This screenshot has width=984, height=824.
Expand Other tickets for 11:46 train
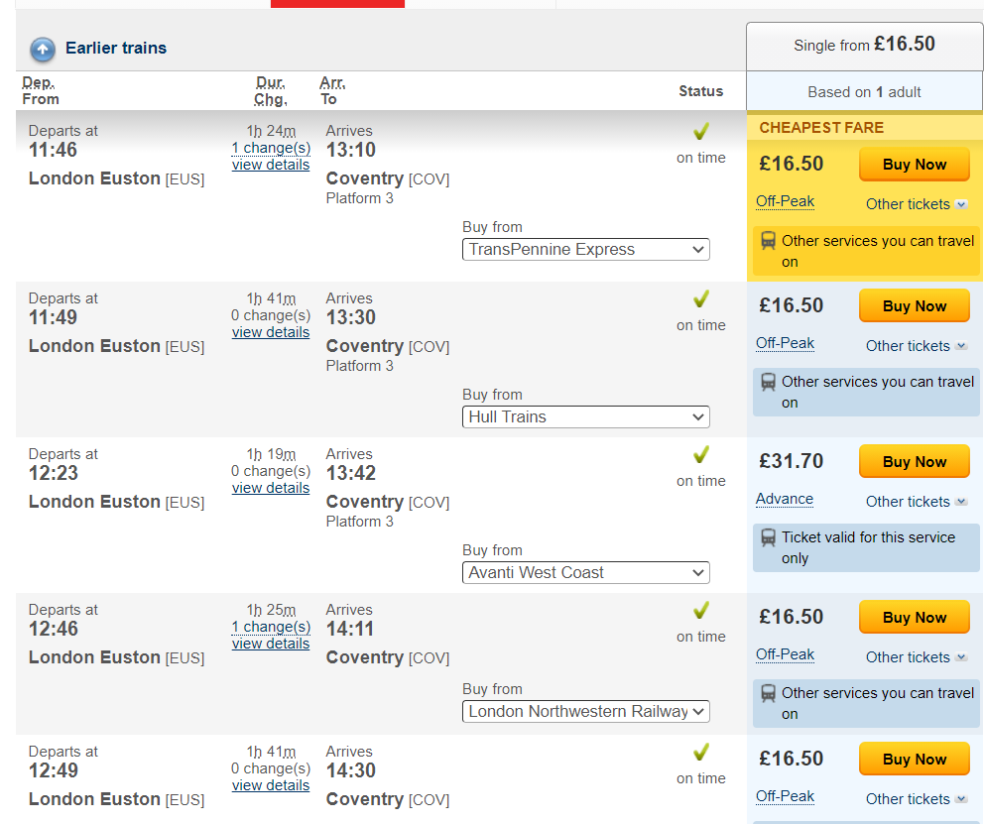(x=916, y=204)
